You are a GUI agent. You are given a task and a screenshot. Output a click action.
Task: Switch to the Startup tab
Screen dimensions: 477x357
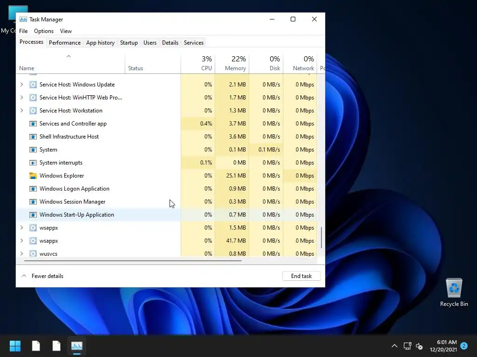point(129,42)
